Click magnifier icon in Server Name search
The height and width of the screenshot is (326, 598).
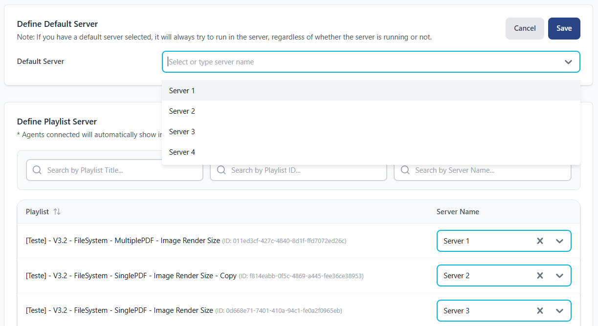[405, 170]
